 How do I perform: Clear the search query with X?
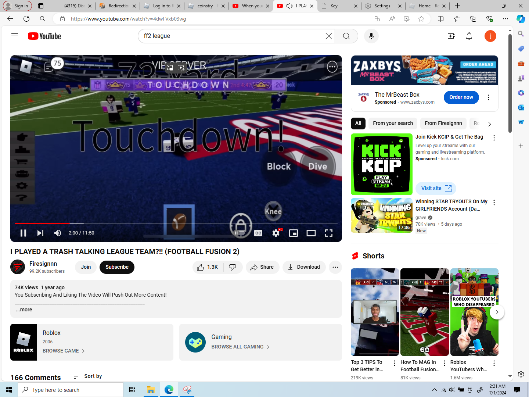tap(328, 36)
